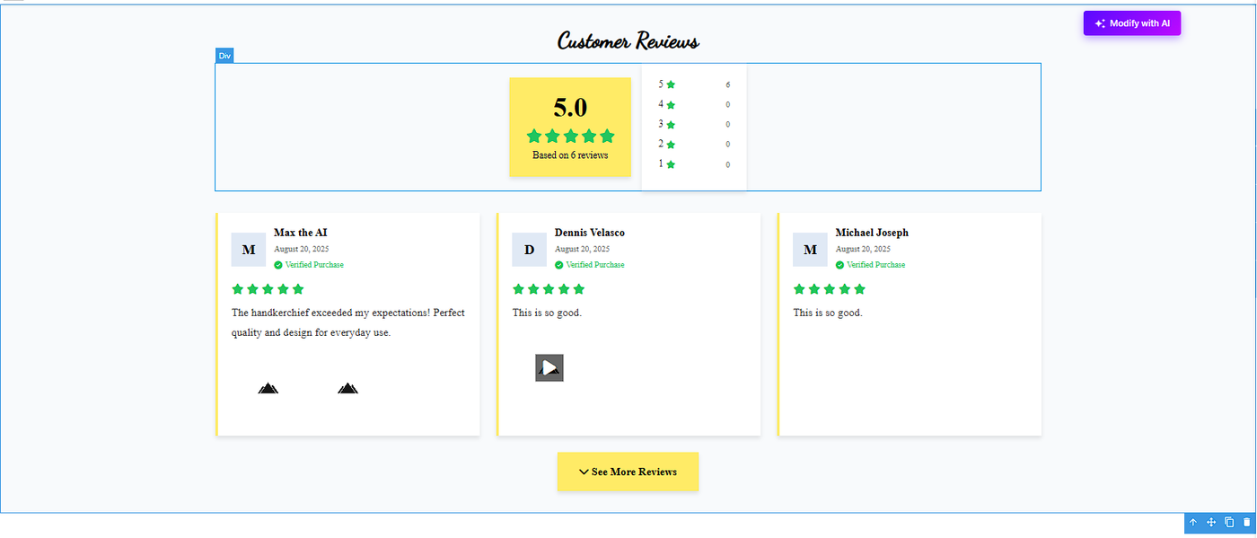Select the blue Div label tag
Viewport: 1257px width, 538px height.
[224, 56]
